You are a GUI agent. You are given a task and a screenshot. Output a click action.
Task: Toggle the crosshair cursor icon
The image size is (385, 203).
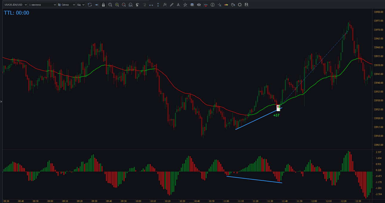[x=219, y=5]
